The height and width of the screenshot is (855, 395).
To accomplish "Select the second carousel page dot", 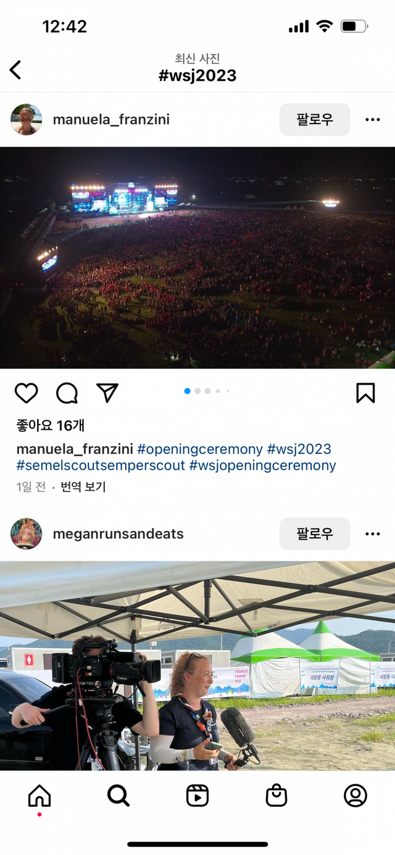I will (x=197, y=391).
